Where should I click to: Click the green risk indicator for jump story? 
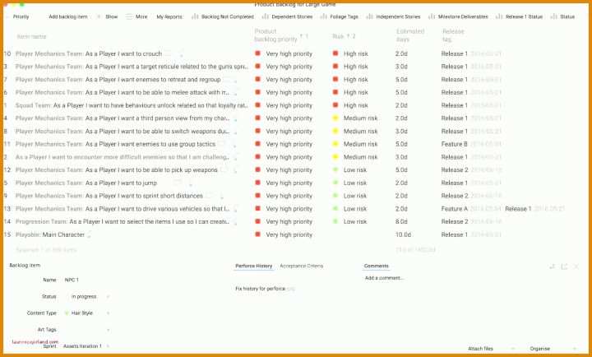point(335,183)
